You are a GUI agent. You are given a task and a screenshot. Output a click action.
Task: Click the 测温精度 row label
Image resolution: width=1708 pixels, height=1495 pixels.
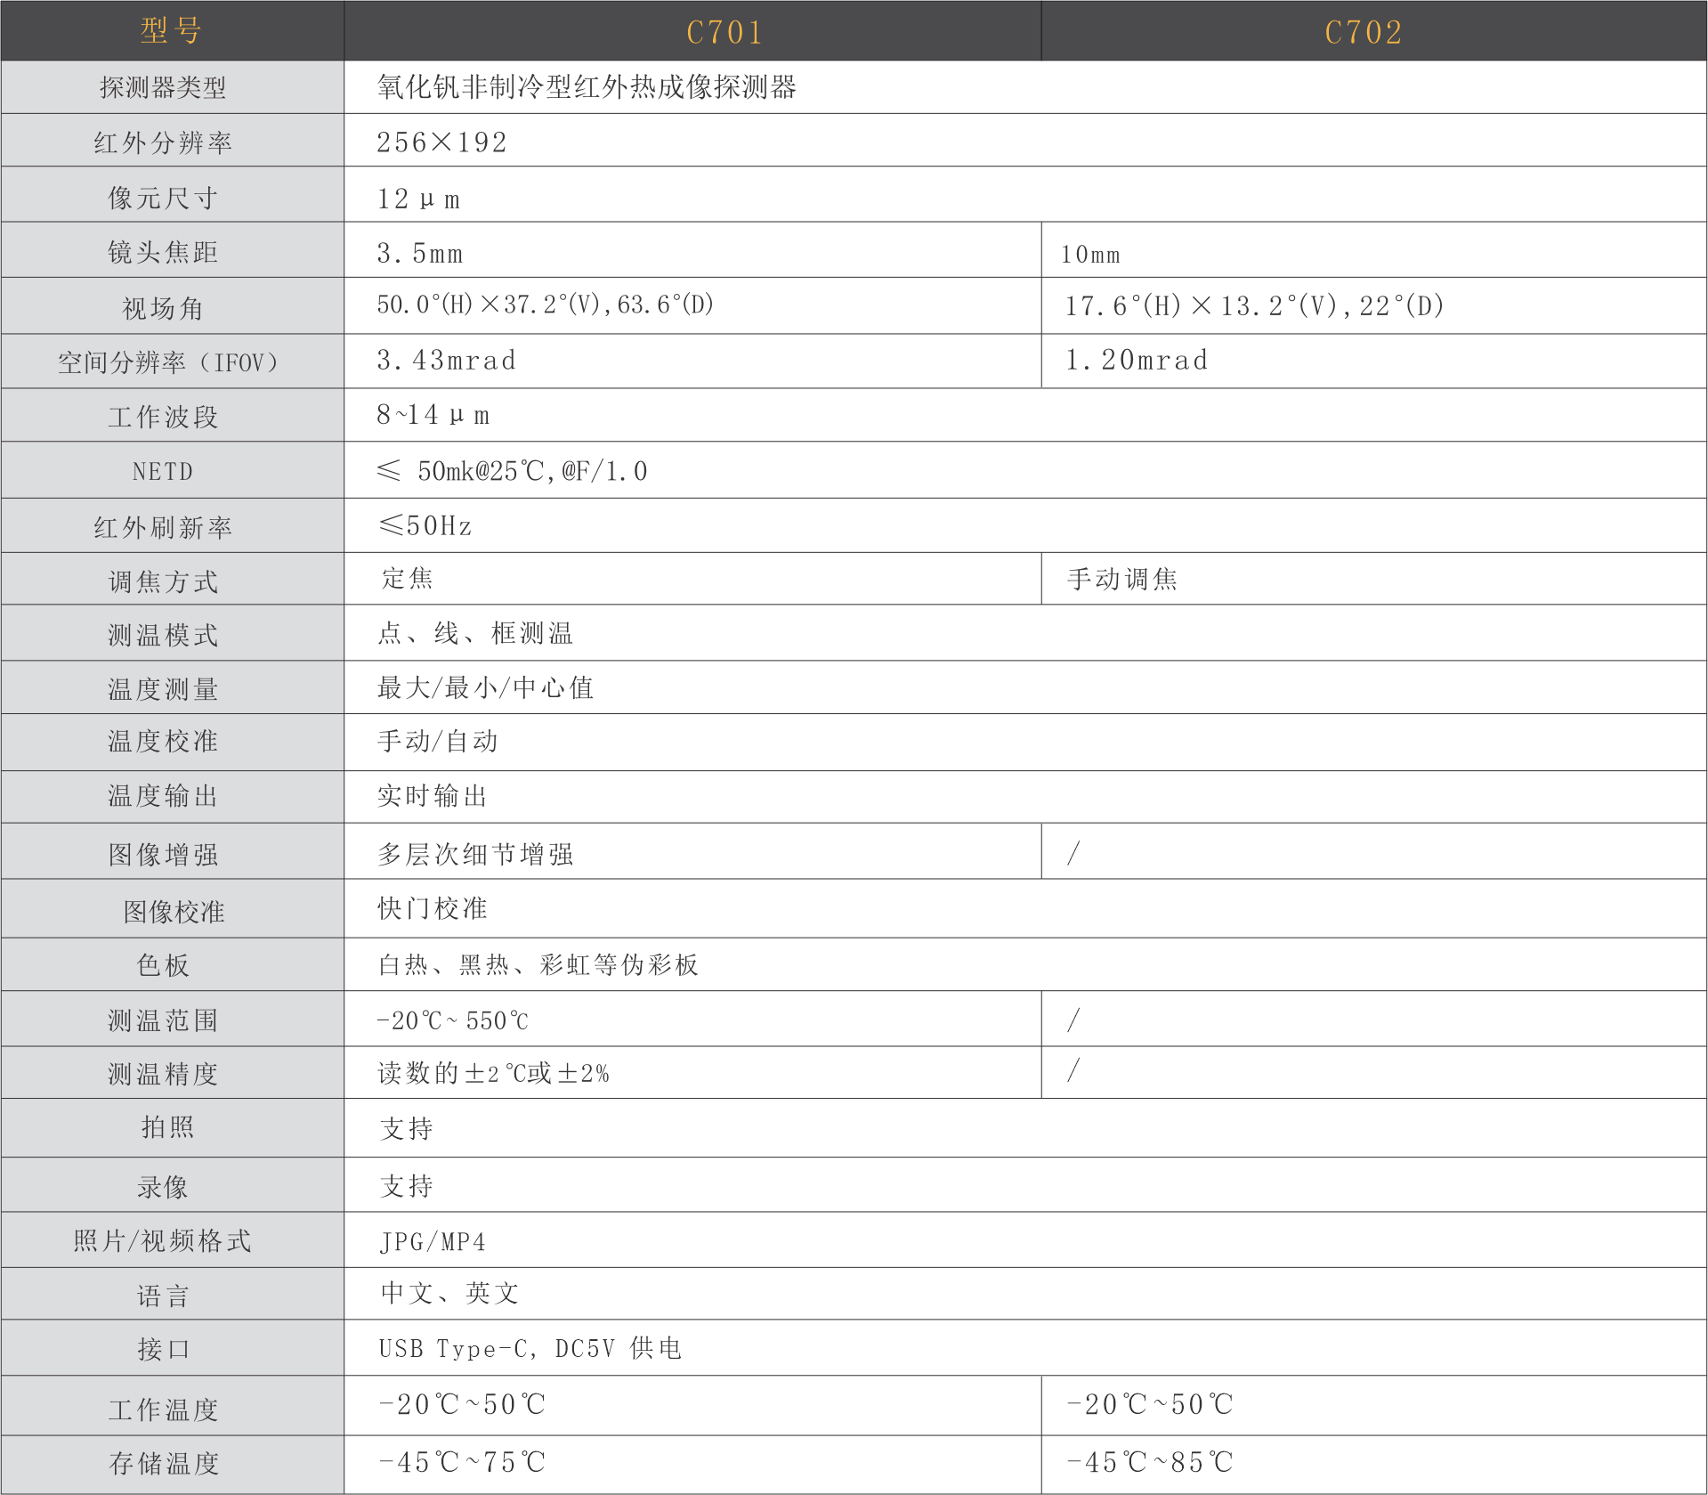(x=163, y=1074)
